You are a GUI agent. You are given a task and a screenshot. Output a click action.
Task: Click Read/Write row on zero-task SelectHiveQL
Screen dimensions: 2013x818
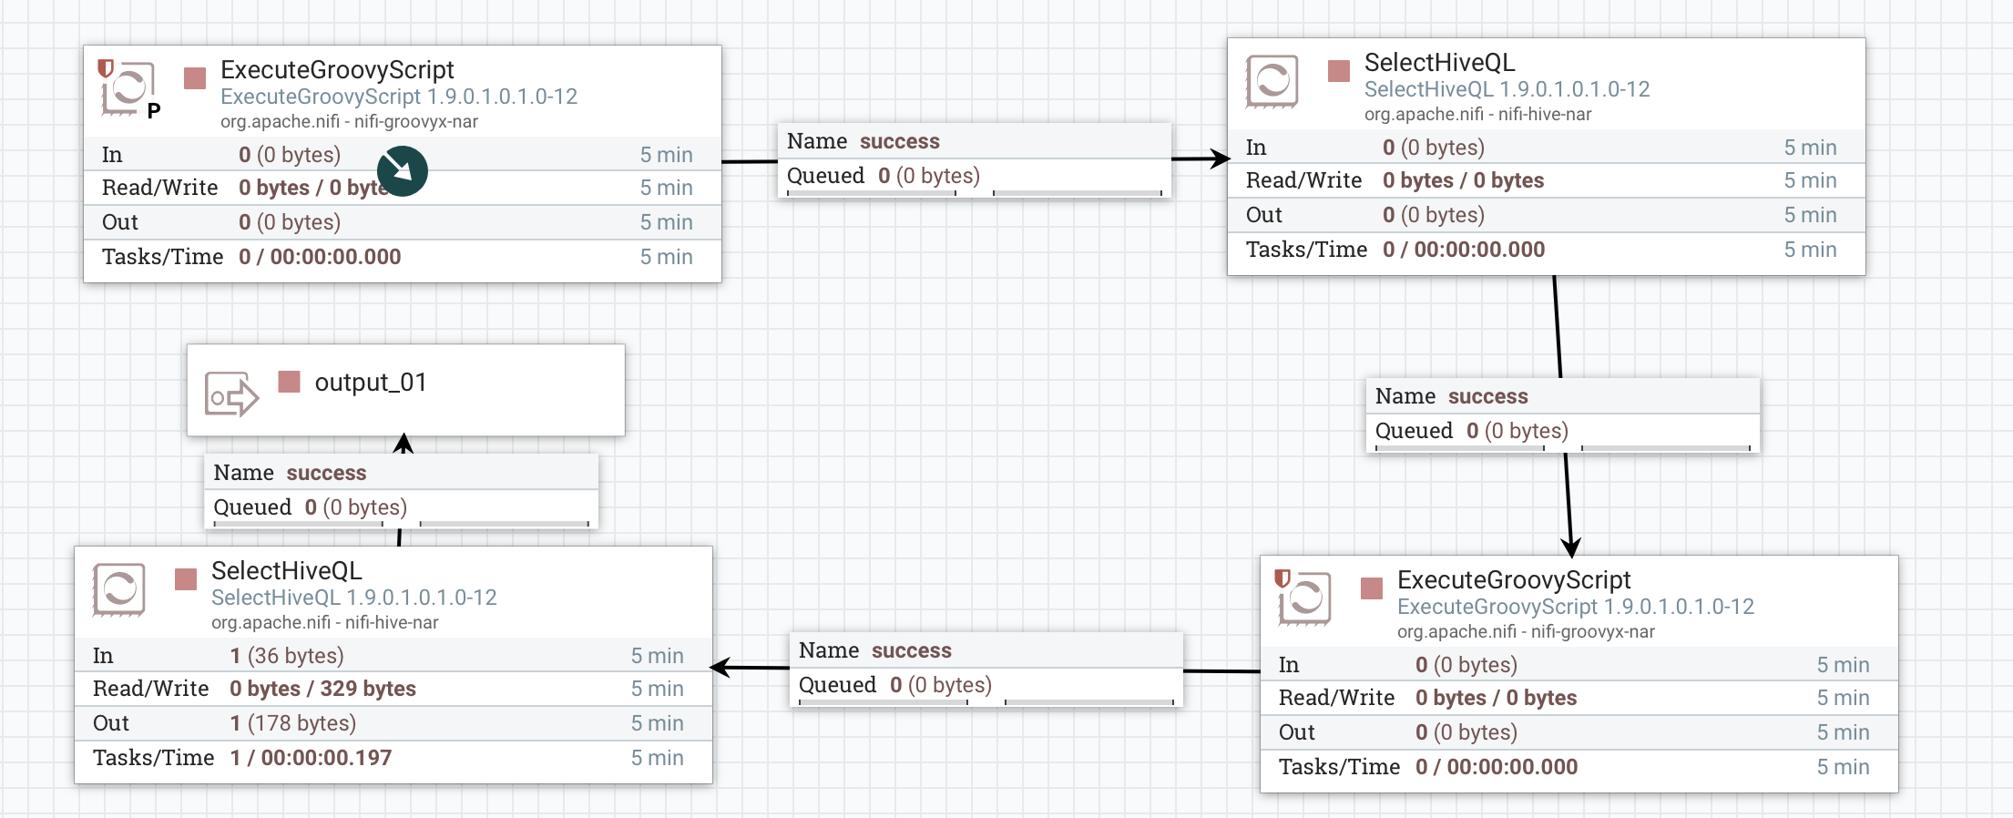(x=1547, y=180)
